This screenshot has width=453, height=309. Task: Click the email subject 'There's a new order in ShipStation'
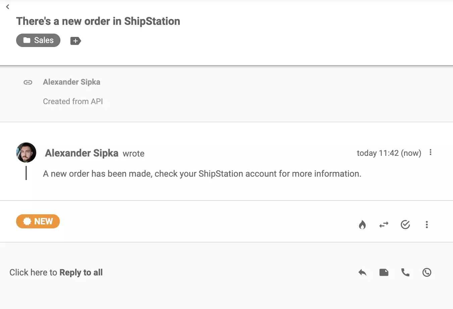click(x=98, y=21)
